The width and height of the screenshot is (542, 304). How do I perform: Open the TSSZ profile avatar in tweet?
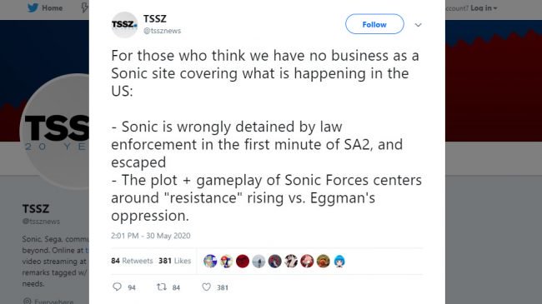124,24
